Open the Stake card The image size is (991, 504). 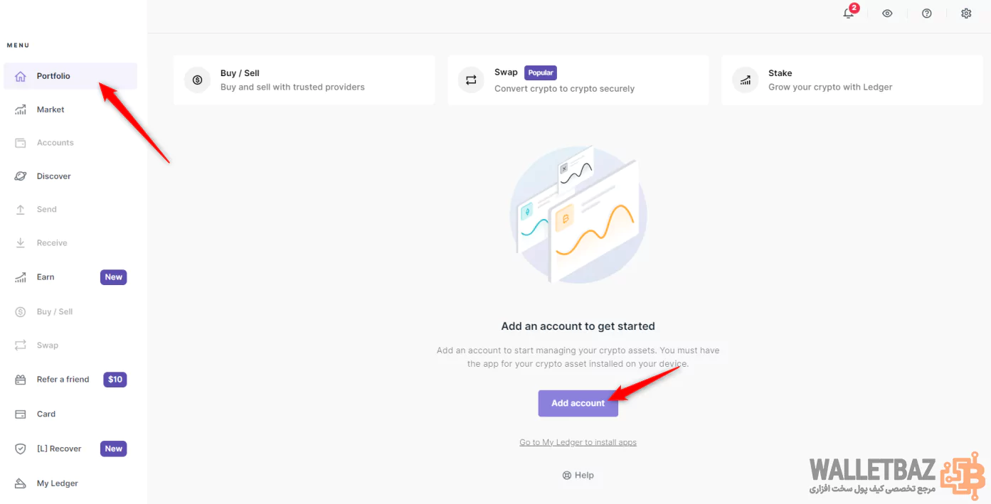click(x=852, y=80)
